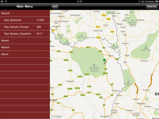Viewport: 159px width, 119px height.
Task: Open the Search menu item
Action: click(25, 13)
